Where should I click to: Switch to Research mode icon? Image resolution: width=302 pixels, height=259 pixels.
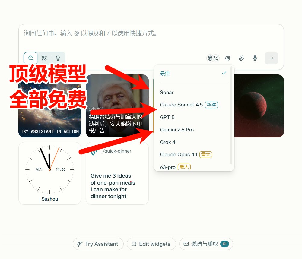(x=44, y=58)
